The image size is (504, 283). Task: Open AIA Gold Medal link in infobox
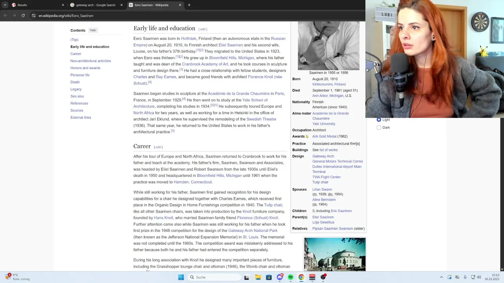324,136
